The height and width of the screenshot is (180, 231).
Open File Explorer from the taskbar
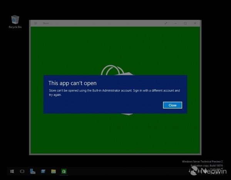(x=54, y=171)
